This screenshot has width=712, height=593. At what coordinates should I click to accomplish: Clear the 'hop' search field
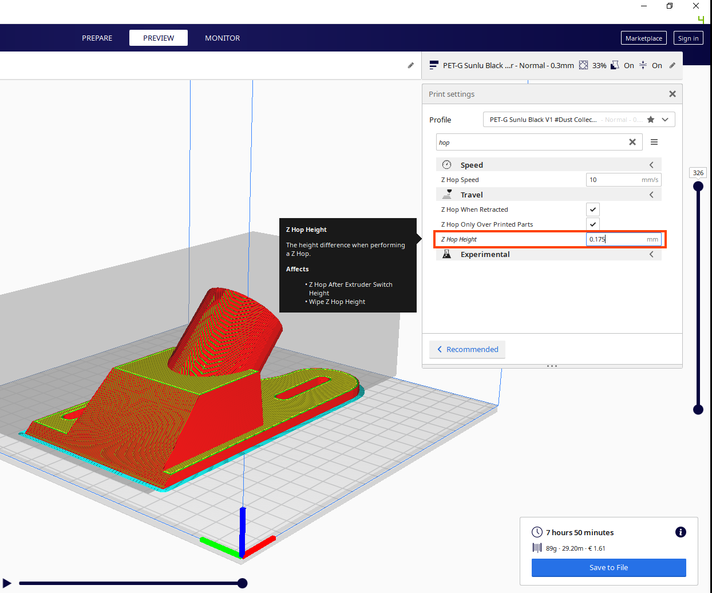632,142
